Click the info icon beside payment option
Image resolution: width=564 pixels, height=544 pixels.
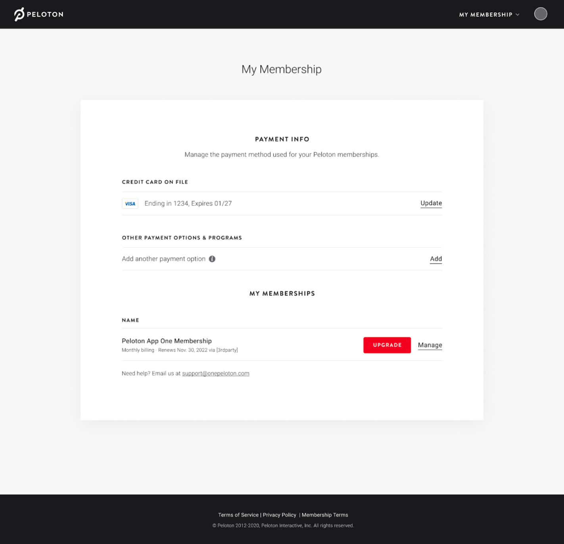pyautogui.click(x=212, y=259)
